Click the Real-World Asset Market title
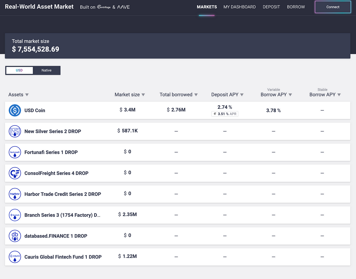 pyautogui.click(x=39, y=7)
